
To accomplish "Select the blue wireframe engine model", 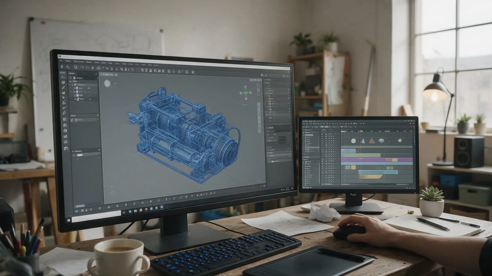I will click(x=184, y=135).
